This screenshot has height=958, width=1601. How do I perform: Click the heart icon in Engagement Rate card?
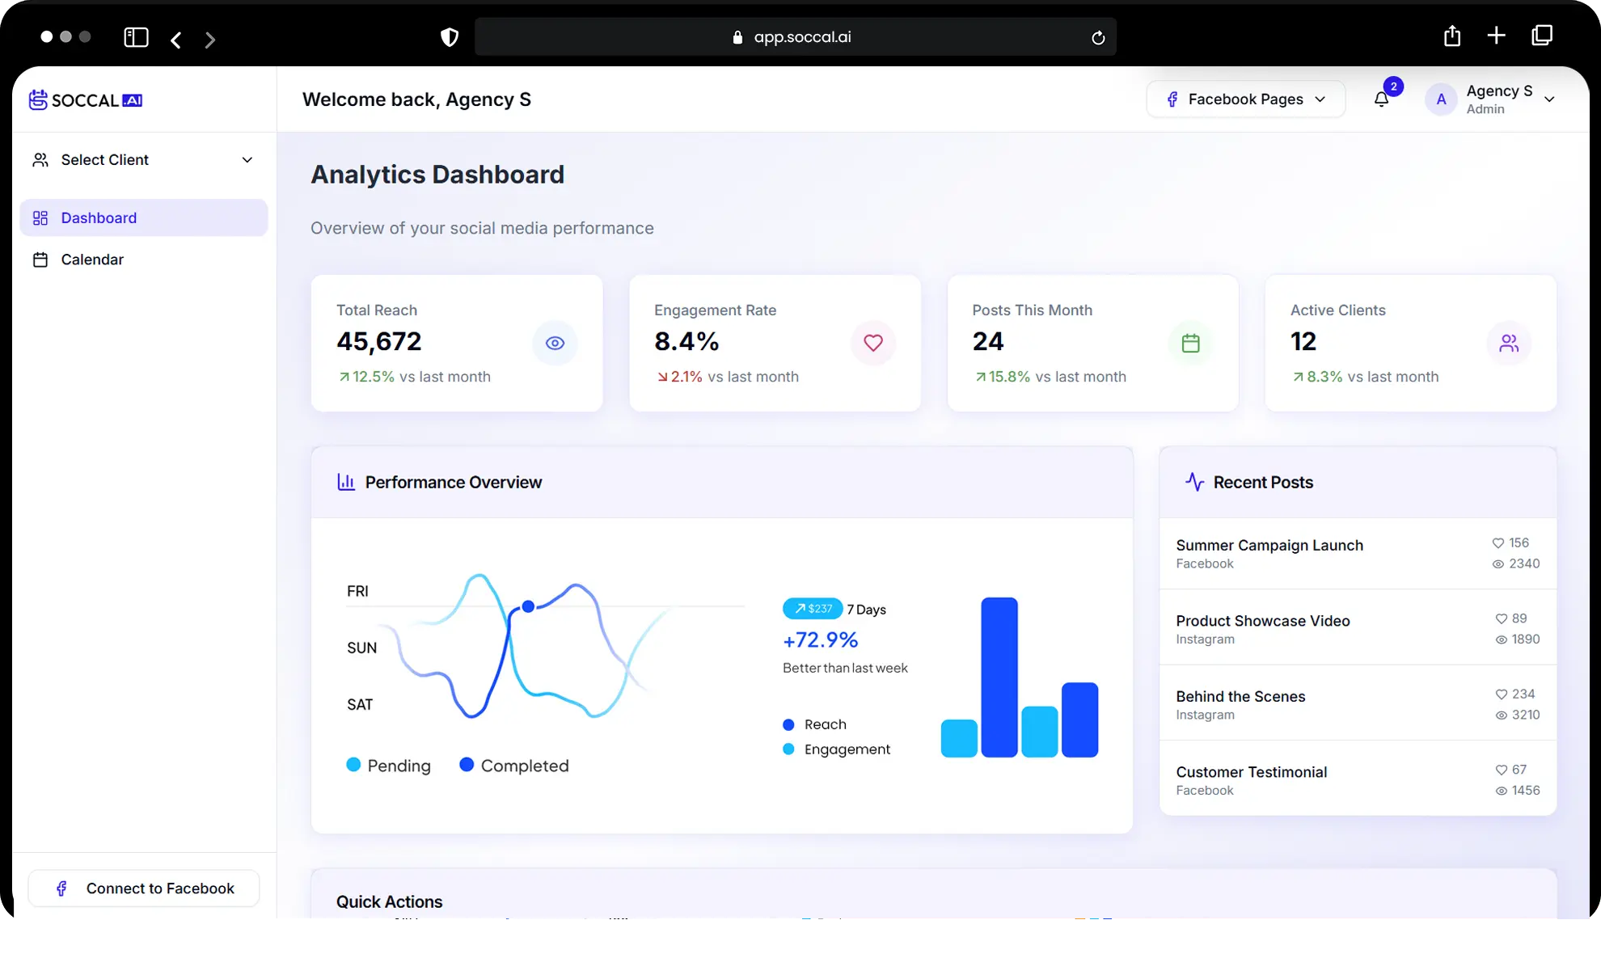(872, 343)
